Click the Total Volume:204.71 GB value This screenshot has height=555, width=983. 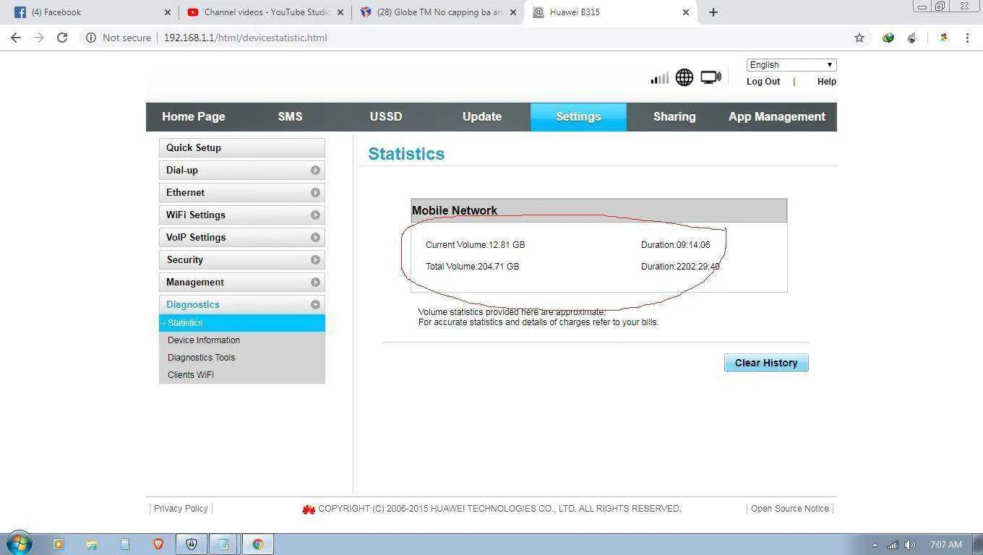tap(472, 267)
